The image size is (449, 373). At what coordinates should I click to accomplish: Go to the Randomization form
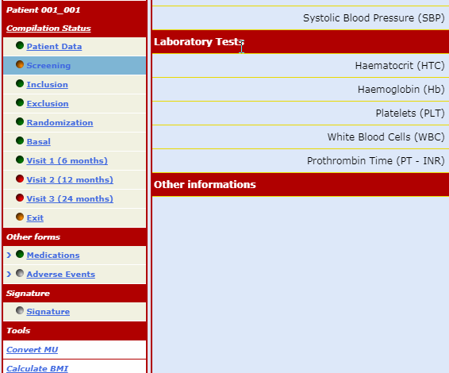[59, 123]
